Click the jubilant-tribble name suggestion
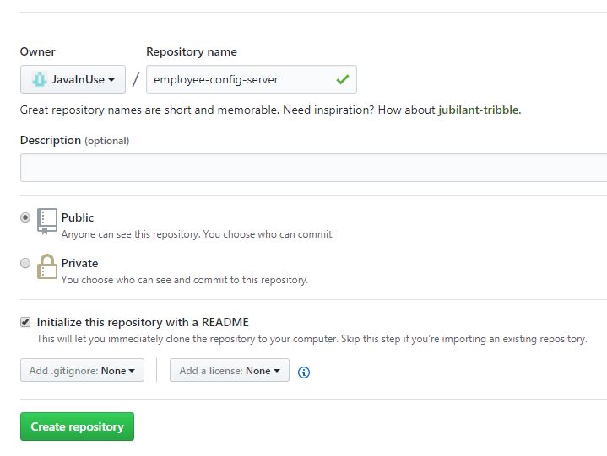 tap(479, 110)
